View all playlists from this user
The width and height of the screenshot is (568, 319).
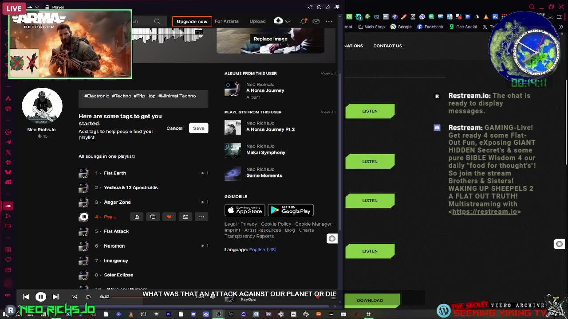[328, 112]
